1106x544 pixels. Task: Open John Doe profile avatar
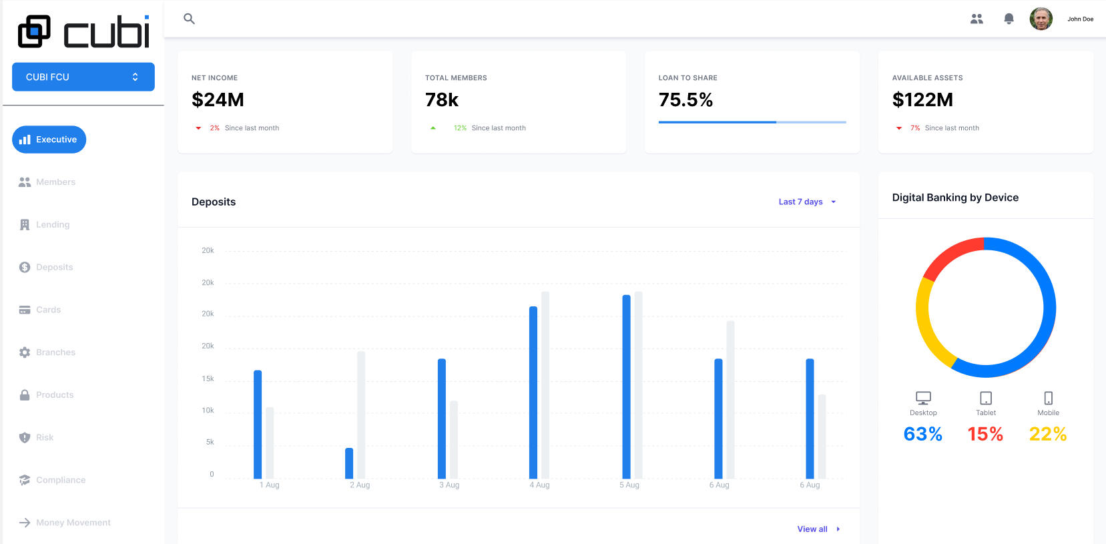(1041, 19)
